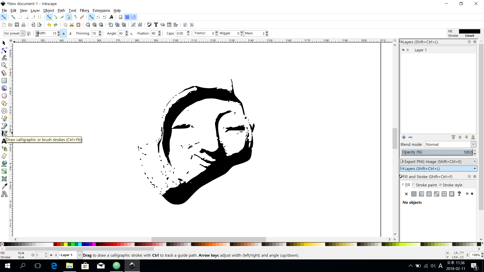
Task: Switch to the Stroke style tab
Action: pyautogui.click(x=451, y=185)
